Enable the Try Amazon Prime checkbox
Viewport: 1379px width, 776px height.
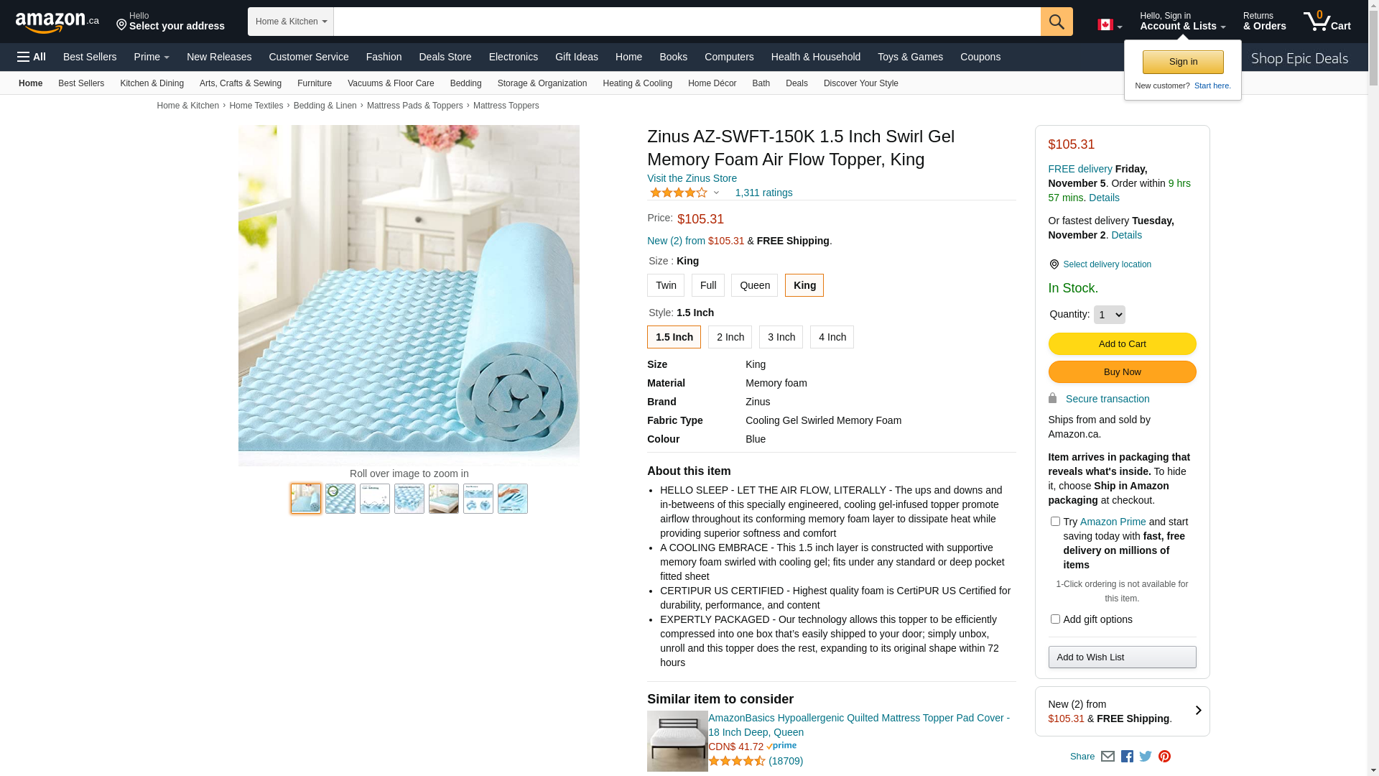[1055, 522]
